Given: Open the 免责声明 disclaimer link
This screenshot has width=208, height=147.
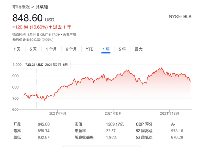Looking at the screenshot, I should point(69,35).
